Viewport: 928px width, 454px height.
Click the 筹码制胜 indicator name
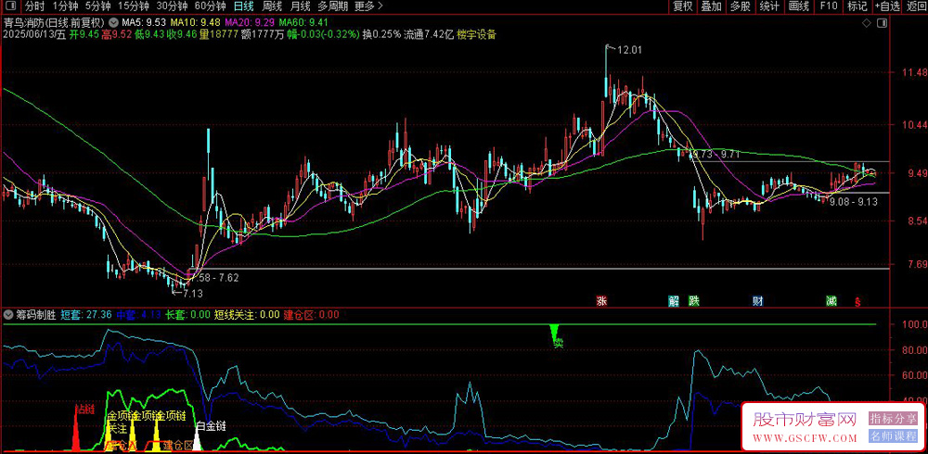[35, 314]
